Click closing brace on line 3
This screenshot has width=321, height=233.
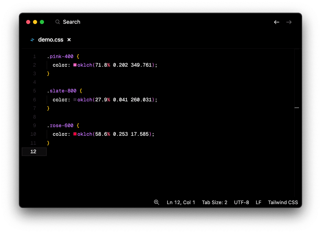point(48,74)
